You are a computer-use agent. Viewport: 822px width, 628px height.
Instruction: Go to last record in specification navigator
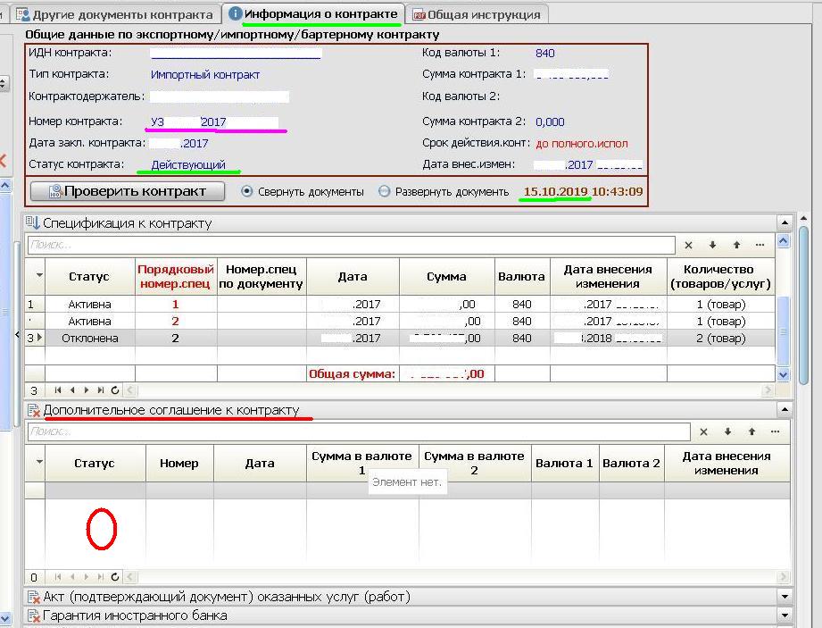pos(100,390)
